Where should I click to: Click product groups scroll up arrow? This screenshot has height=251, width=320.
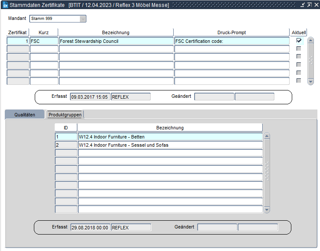pos(267,136)
